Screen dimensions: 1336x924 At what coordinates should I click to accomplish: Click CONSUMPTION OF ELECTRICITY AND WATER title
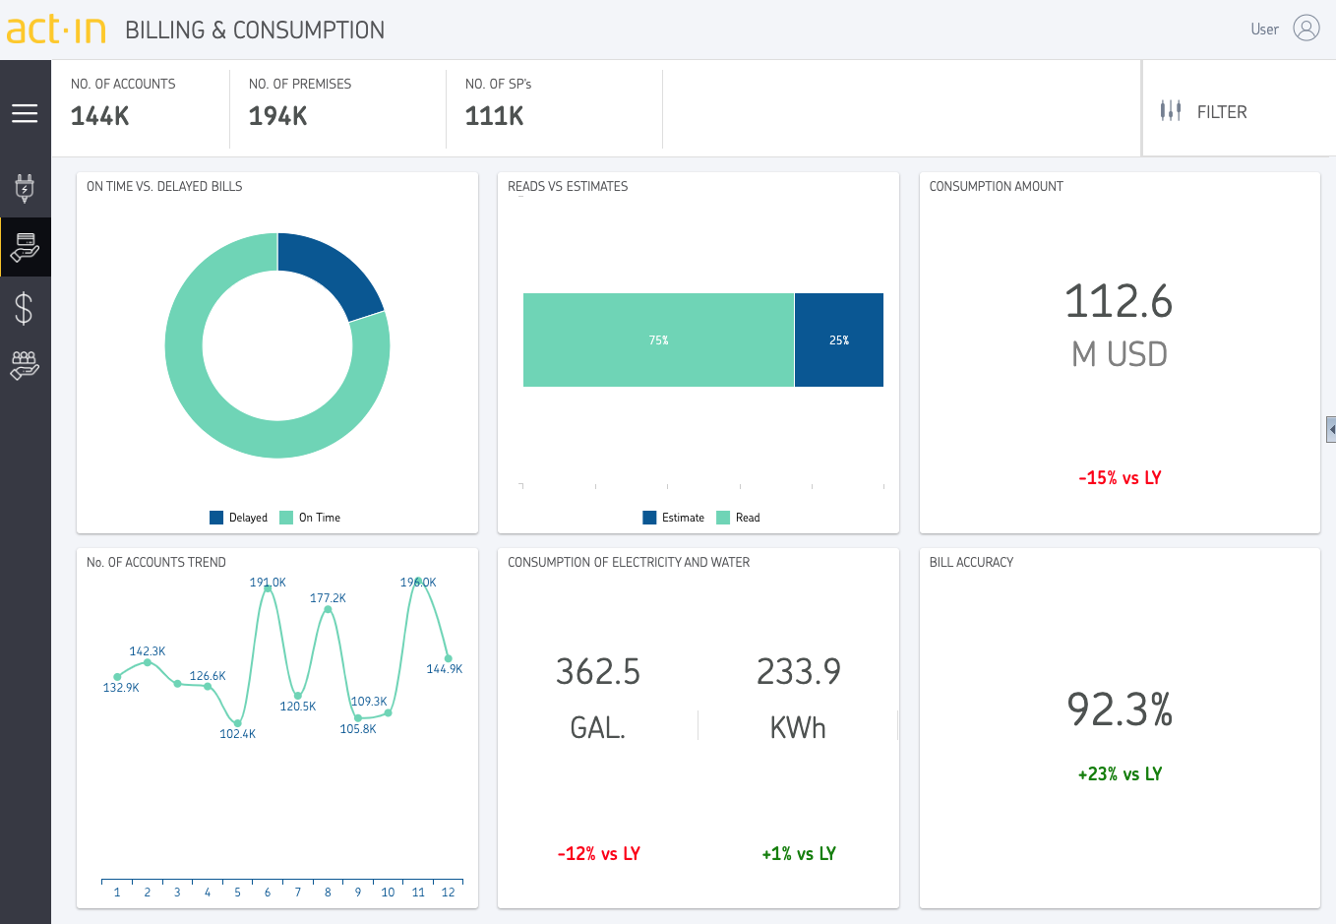point(629,562)
